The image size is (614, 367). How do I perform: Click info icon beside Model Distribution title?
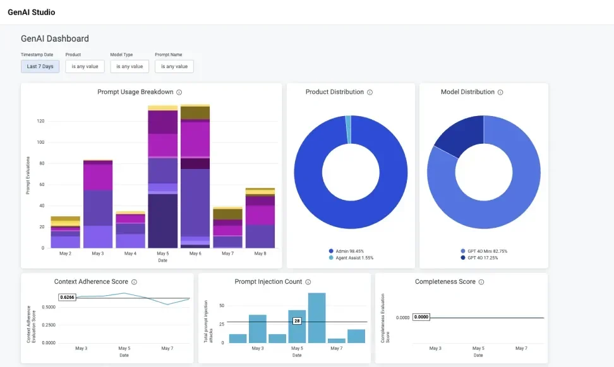tap(500, 92)
